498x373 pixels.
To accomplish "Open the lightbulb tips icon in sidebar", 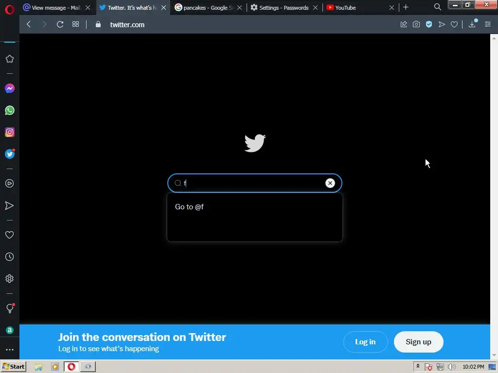I will (10, 308).
